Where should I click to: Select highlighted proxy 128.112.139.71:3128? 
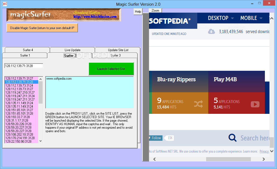21,82
